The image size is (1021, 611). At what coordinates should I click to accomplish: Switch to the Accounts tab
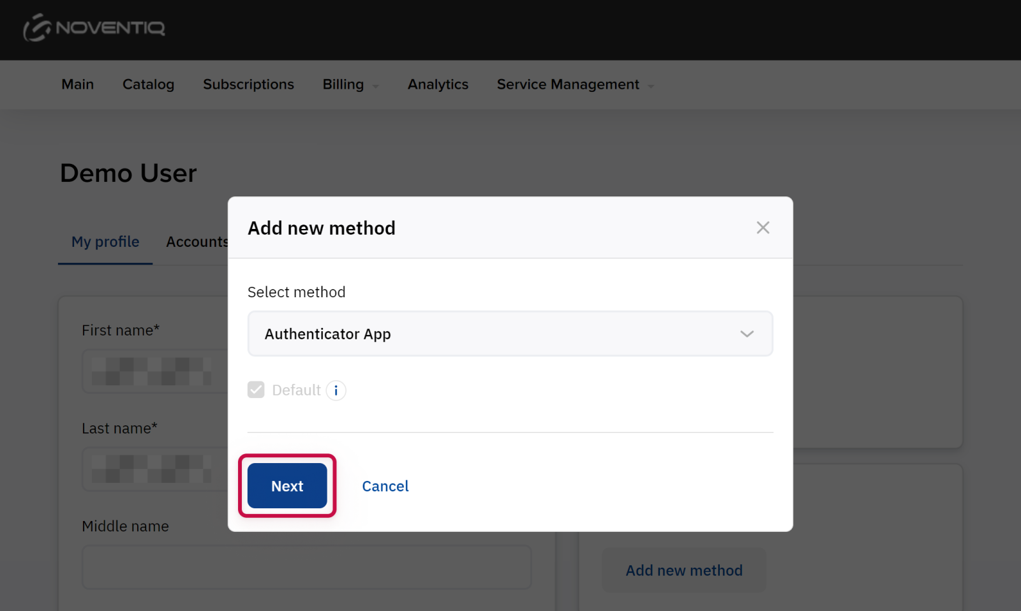coord(197,242)
